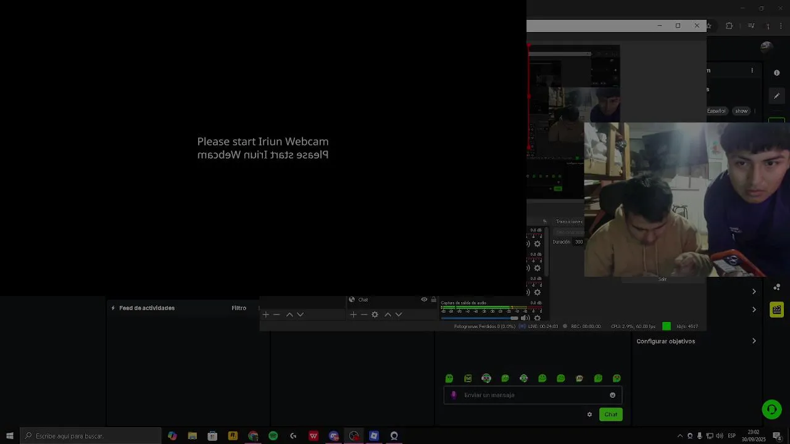This screenshot has width=790, height=444.
Task: Click REC: 00:00:00 status text
Action: 586,326
